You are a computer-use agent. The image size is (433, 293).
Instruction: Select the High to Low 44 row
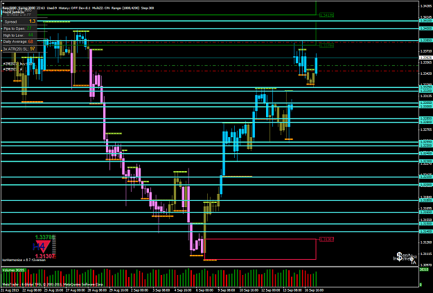[x=18, y=35]
